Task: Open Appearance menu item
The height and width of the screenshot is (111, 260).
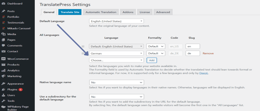Action: pyautogui.click(x=15, y=84)
